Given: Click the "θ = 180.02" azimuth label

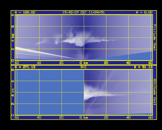Looking at the screenshot, I should pos(25,12).
